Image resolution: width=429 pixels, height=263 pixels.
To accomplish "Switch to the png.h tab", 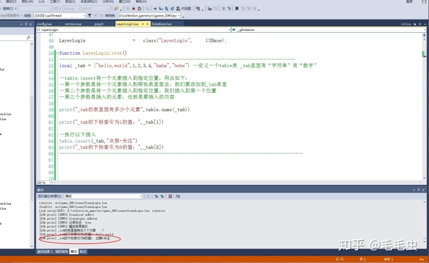I will click(99, 24).
